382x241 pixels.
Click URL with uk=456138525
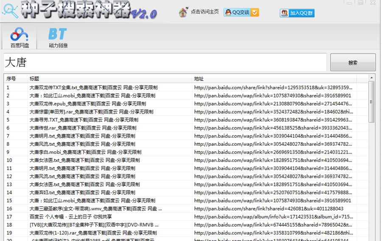click(273, 128)
